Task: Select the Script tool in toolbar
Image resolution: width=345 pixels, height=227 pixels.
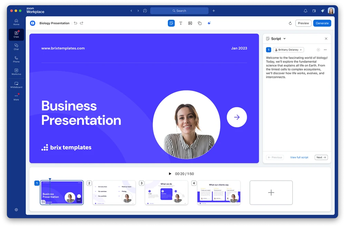Action: click(x=171, y=23)
